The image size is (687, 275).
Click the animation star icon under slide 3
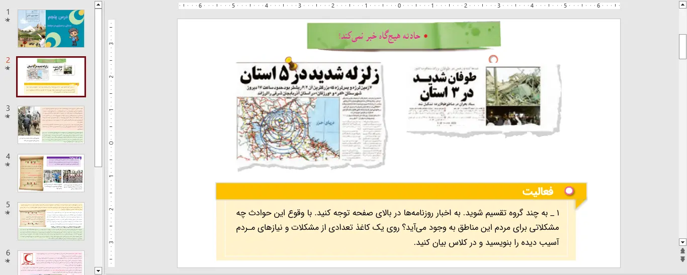(8, 116)
